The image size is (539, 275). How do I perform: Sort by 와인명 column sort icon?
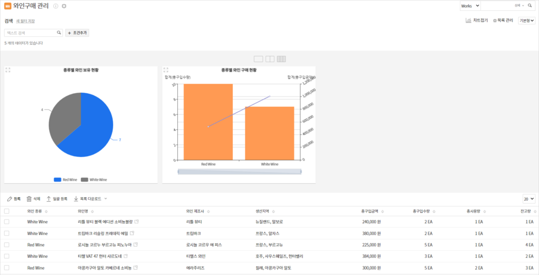(x=92, y=211)
